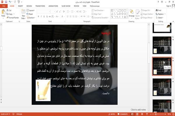
Task: Start Slide Show from status bar icon
Action: click(147, 114)
